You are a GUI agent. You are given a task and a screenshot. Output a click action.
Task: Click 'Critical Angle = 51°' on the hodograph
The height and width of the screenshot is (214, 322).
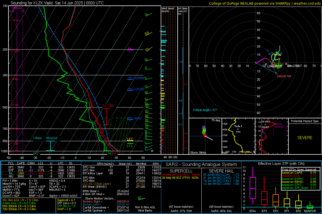(205, 110)
